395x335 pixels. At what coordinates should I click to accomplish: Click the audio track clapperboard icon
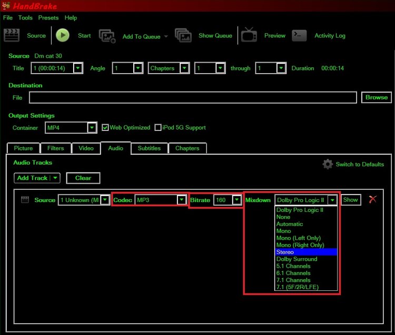point(25,200)
